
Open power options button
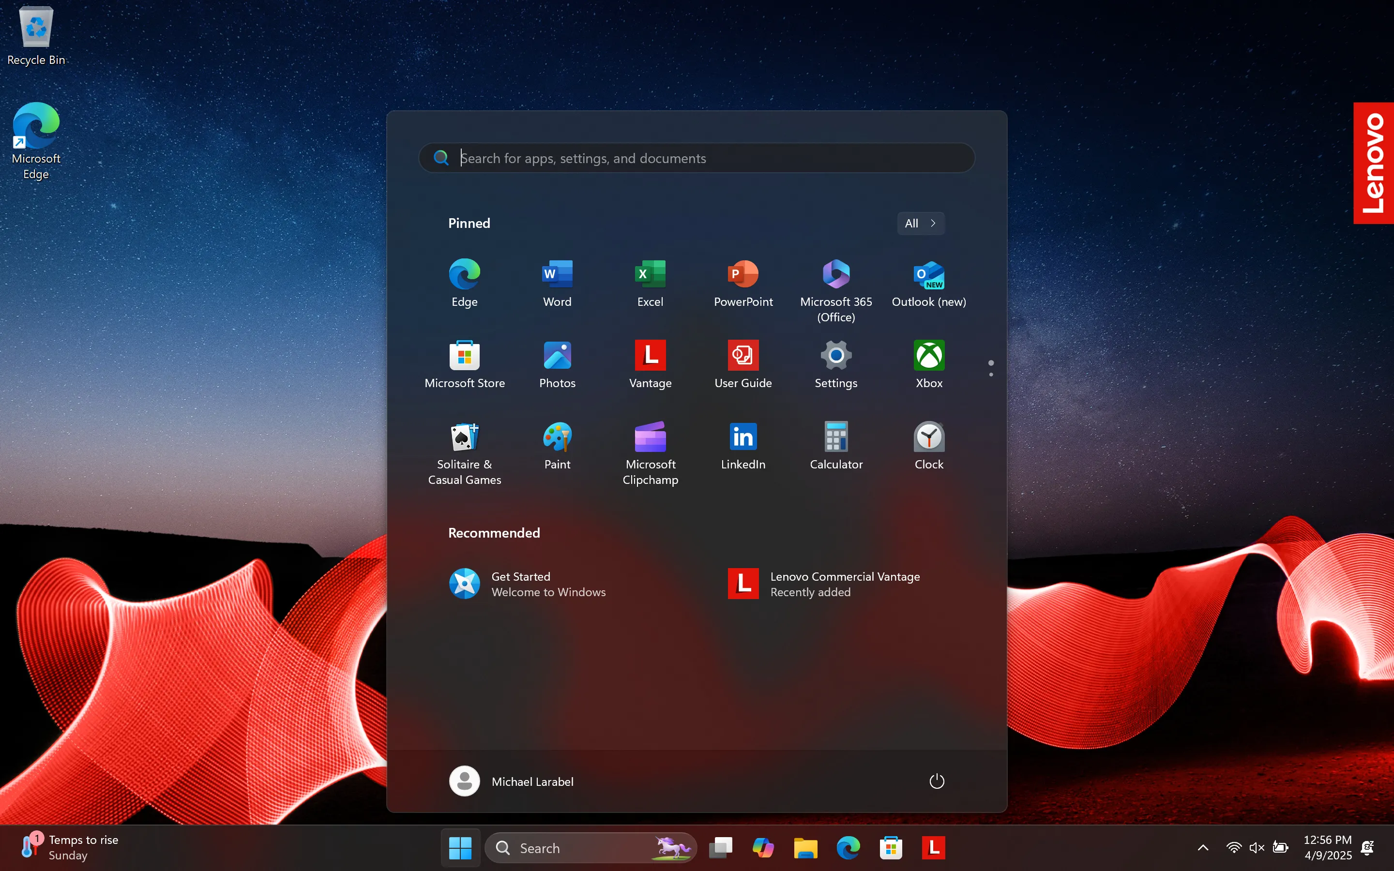937,781
